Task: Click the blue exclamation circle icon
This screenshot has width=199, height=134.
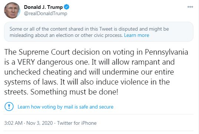Action: point(9,107)
